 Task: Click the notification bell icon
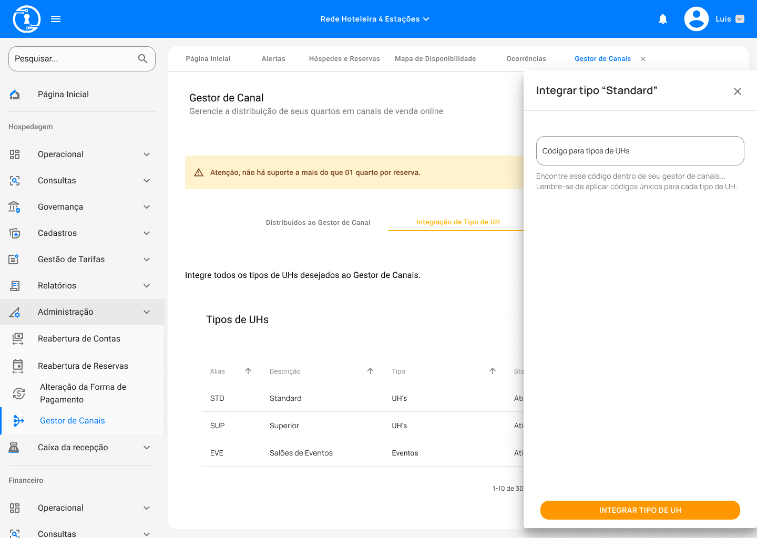pos(663,19)
